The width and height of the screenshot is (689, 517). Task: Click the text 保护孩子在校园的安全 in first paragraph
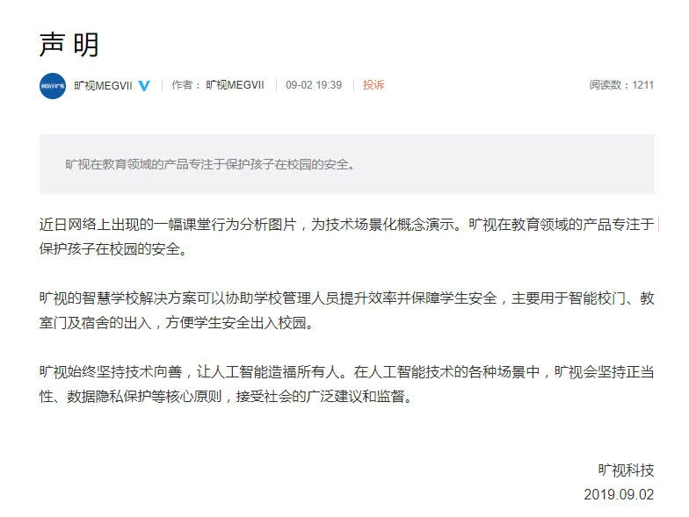click(112, 249)
